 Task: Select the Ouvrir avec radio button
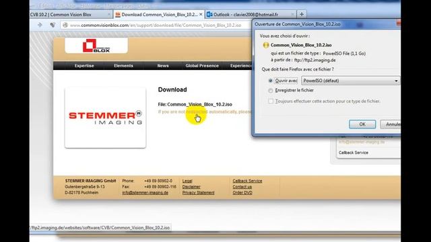pos(271,81)
